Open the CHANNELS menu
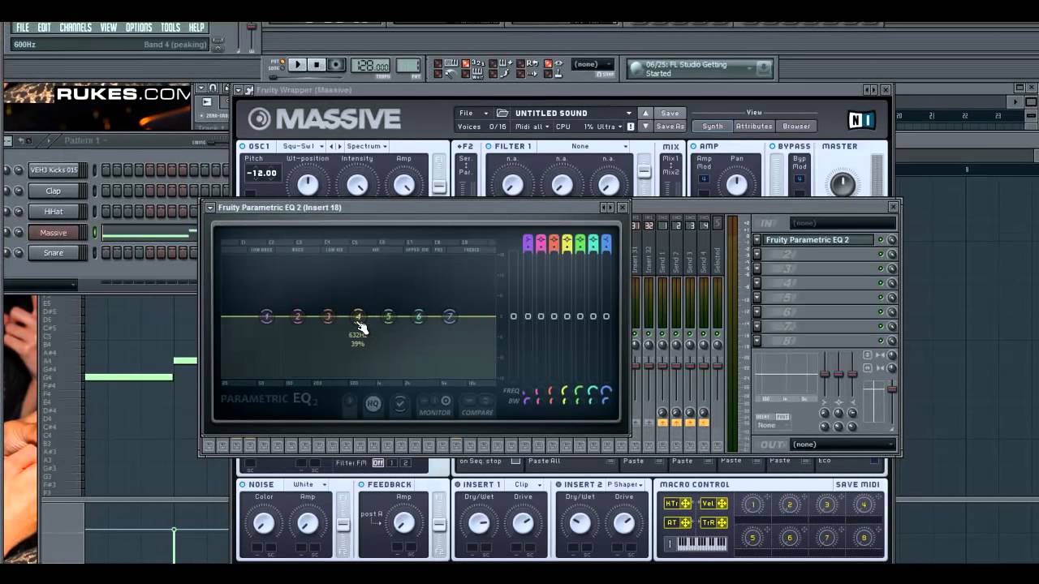This screenshot has width=1039, height=584. click(x=75, y=28)
